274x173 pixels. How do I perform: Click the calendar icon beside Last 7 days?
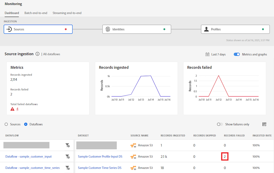coord(207,54)
